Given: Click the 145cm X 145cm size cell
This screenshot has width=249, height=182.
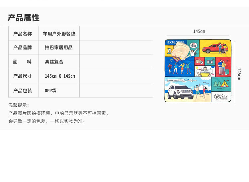Looking at the screenshot, I should coord(60,76).
